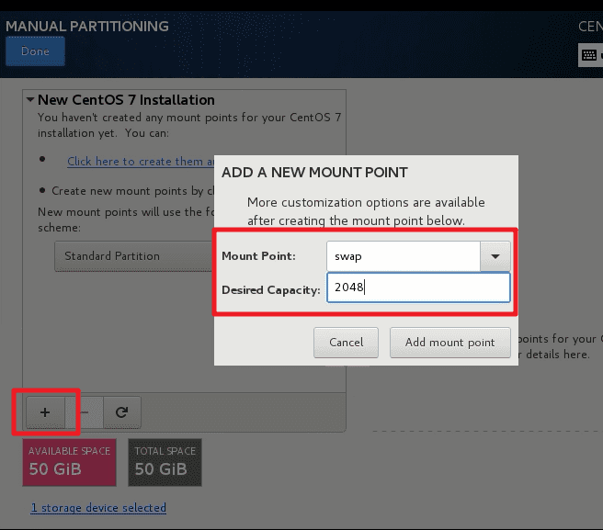
Task: Click the reload storage configuration icon
Action: pos(122,412)
